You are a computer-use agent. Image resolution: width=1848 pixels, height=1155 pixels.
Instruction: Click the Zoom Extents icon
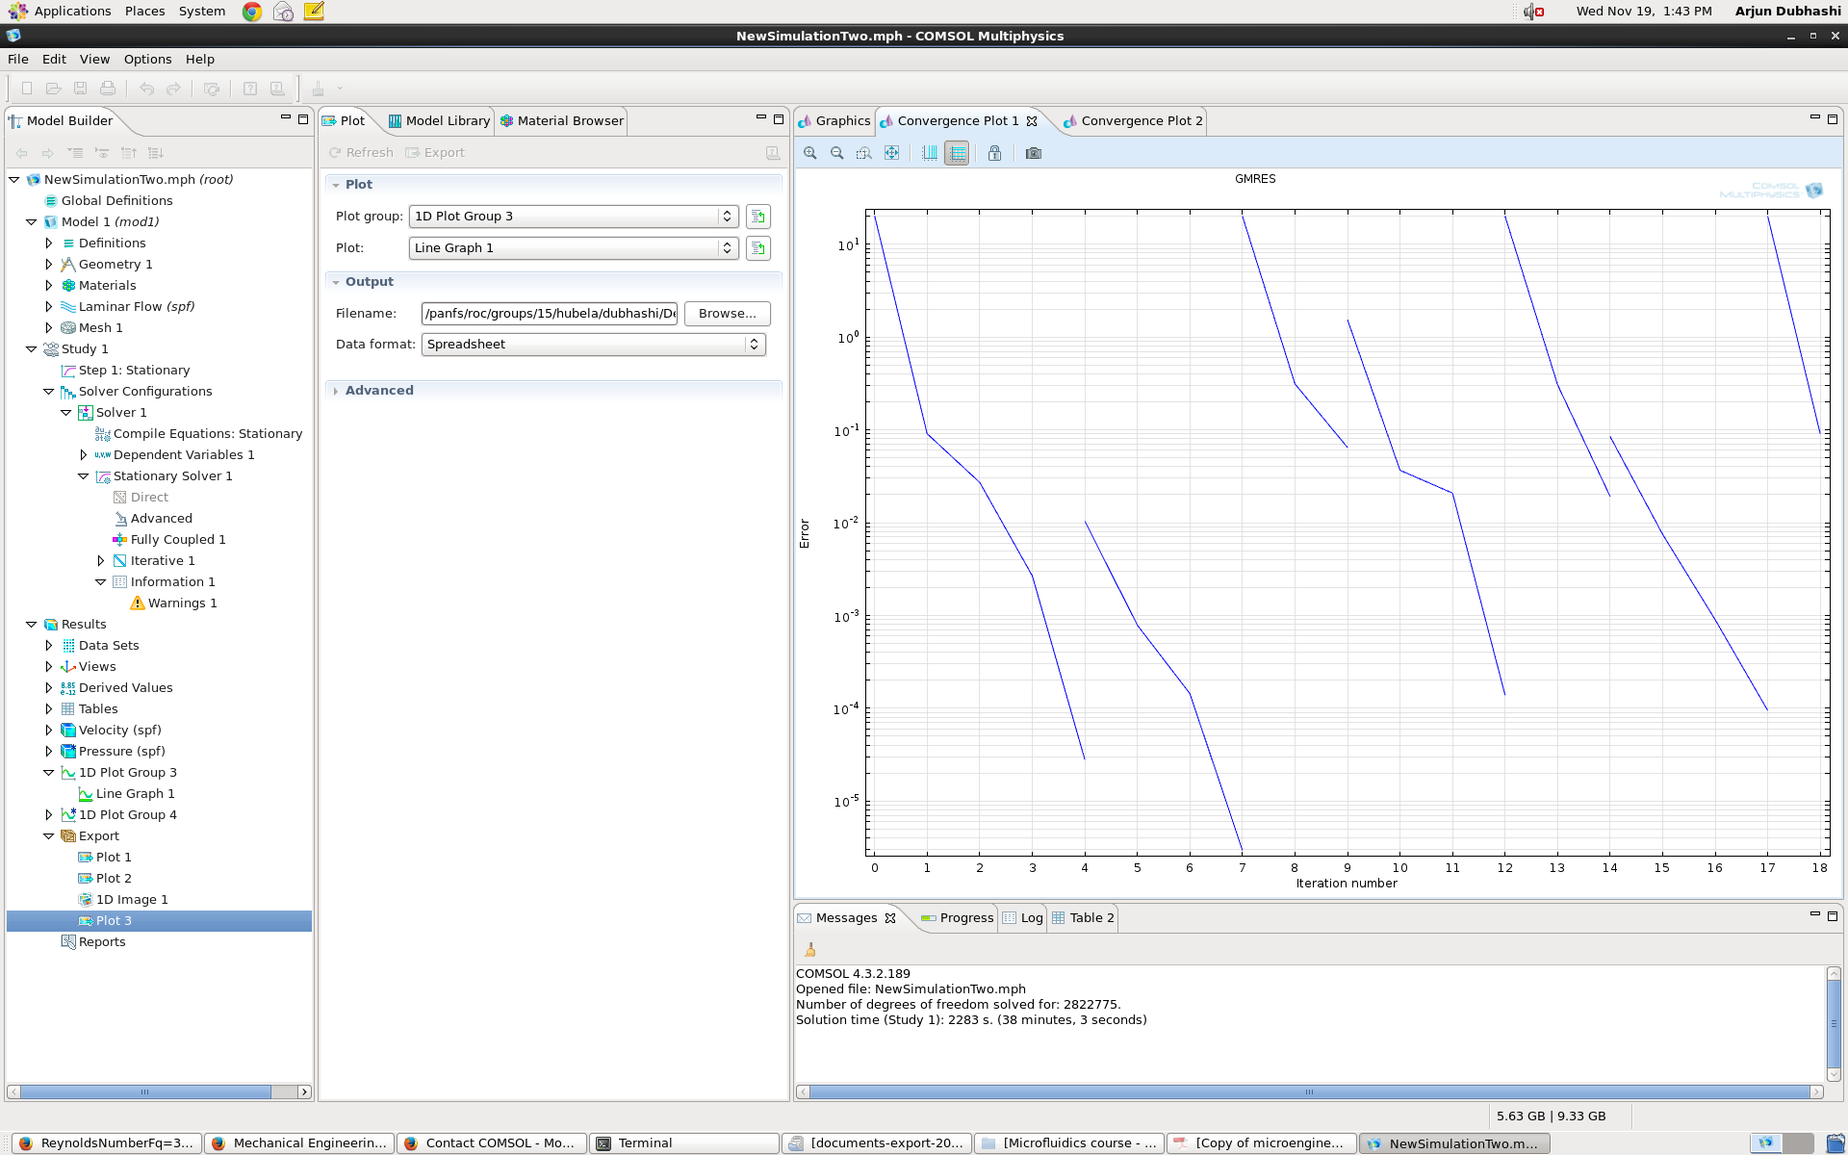892,153
